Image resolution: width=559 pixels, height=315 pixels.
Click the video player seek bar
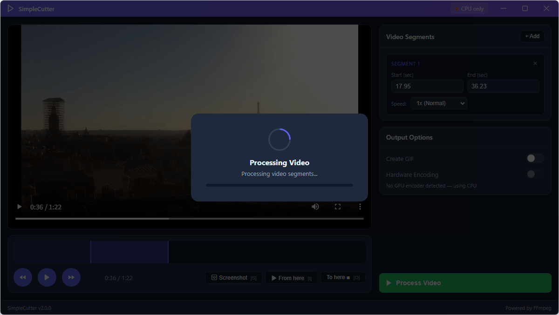[x=189, y=218]
